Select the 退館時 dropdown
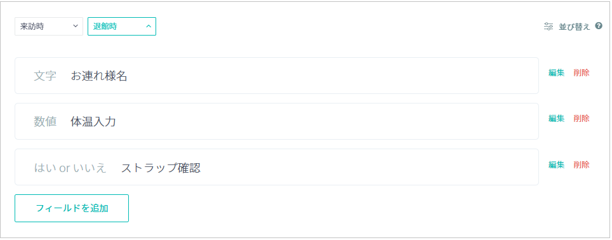 (x=122, y=27)
